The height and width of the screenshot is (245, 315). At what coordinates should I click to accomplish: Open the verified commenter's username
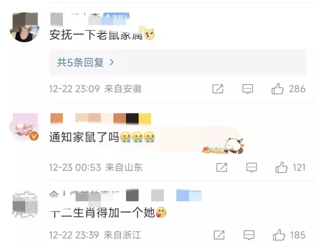[100, 119]
